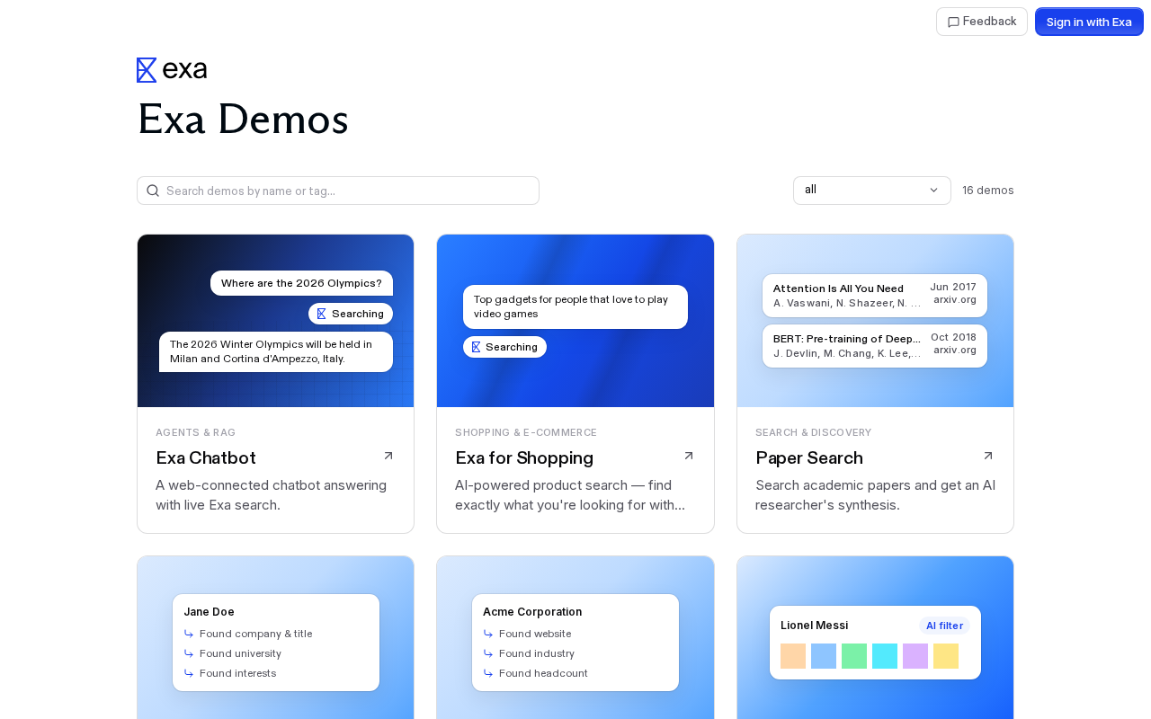Click 'Found industry' line
Viewport: 1151px width, 719px height.
[537, 653]
